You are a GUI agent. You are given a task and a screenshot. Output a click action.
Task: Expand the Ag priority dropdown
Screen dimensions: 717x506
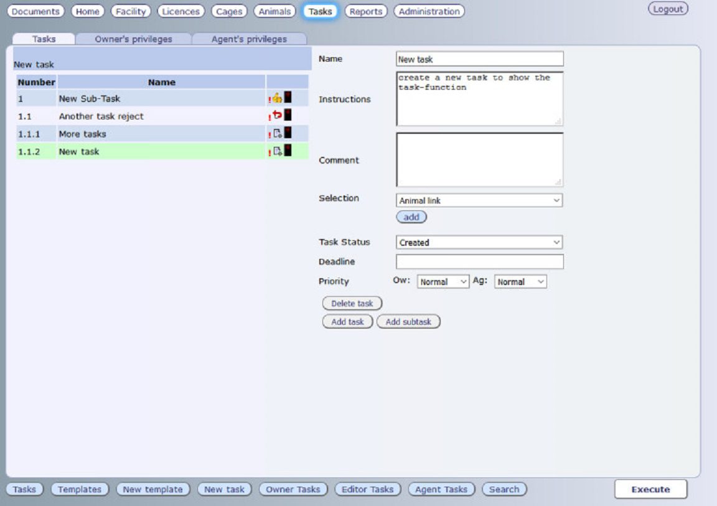pyautogui.click(x=520, y=281)
